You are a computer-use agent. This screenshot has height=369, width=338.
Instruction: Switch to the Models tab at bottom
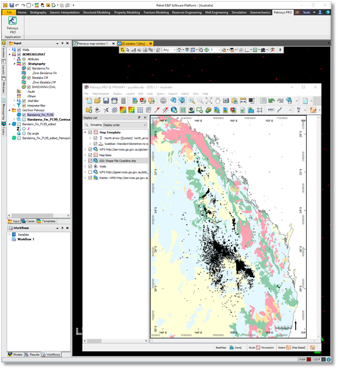(x=15, y=354)
